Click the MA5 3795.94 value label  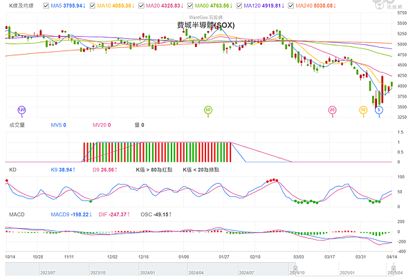[x=68, y=6]
